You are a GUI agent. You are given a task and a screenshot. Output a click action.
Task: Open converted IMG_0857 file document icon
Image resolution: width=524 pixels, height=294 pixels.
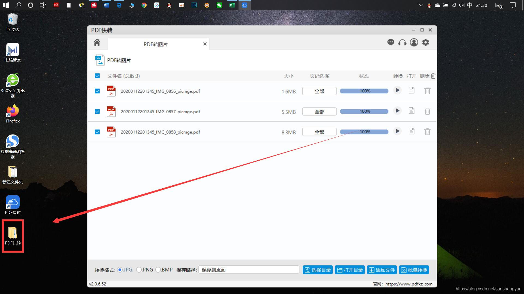[x=412, y=111]
